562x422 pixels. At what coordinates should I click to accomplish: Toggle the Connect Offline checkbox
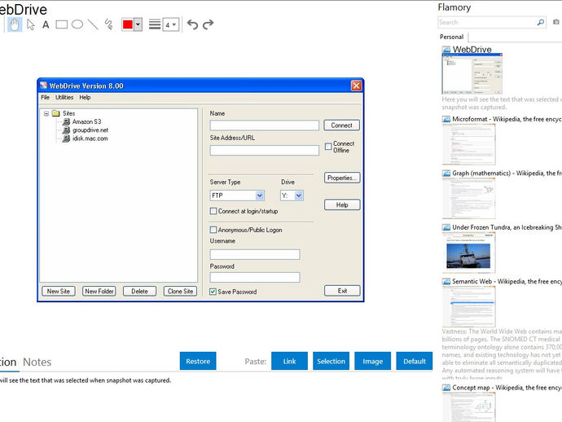[x=328, y=147]
